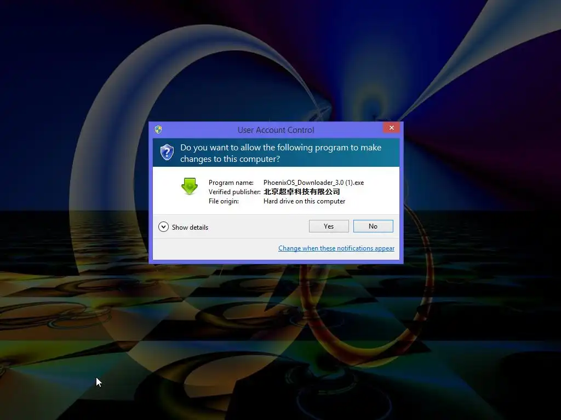Close the User Account Control dialog
The width and height of the screenshot is (561, 420).
click(391, 127)
